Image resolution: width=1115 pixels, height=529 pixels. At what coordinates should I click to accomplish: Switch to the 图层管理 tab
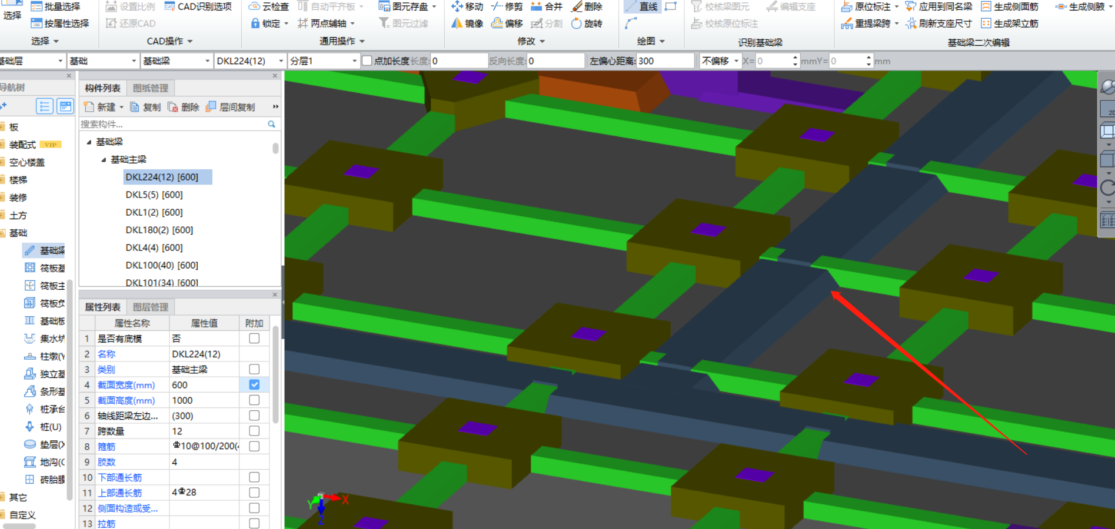151,307
